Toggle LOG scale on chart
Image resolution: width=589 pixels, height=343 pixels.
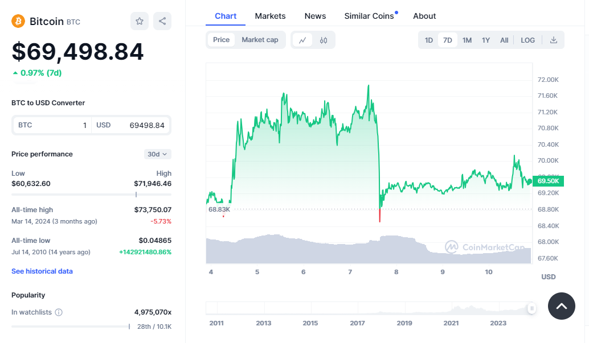(527, 40)
